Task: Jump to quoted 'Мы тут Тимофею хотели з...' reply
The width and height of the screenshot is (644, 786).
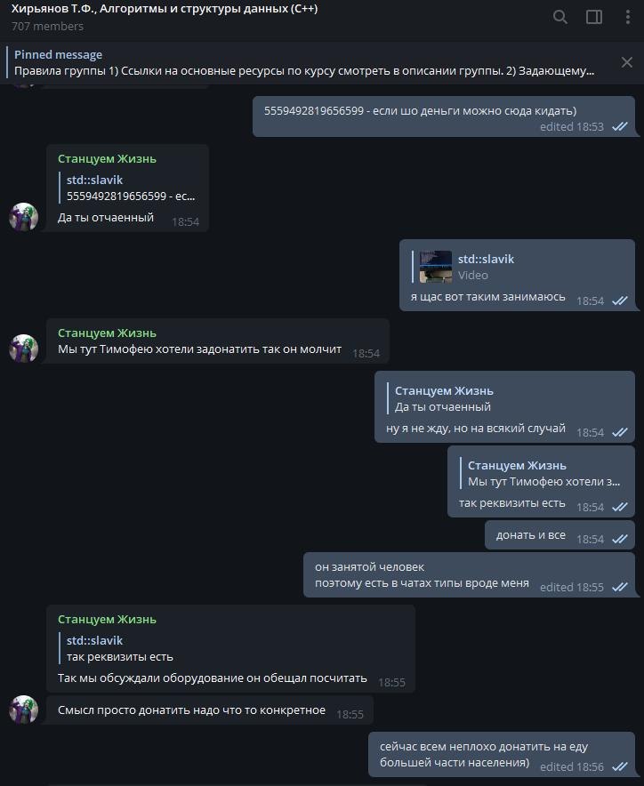Action: 543,474
